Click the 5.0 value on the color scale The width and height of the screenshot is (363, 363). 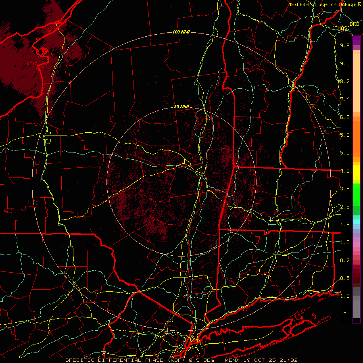345,153
